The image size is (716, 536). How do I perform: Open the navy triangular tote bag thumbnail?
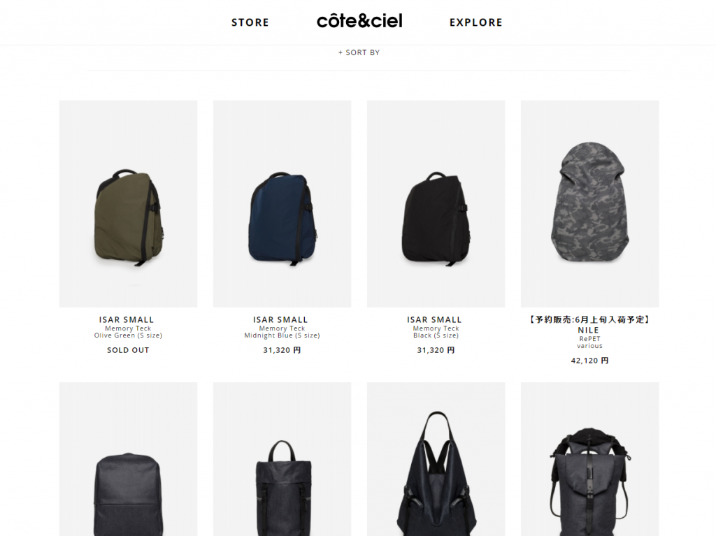click(436, 459)
